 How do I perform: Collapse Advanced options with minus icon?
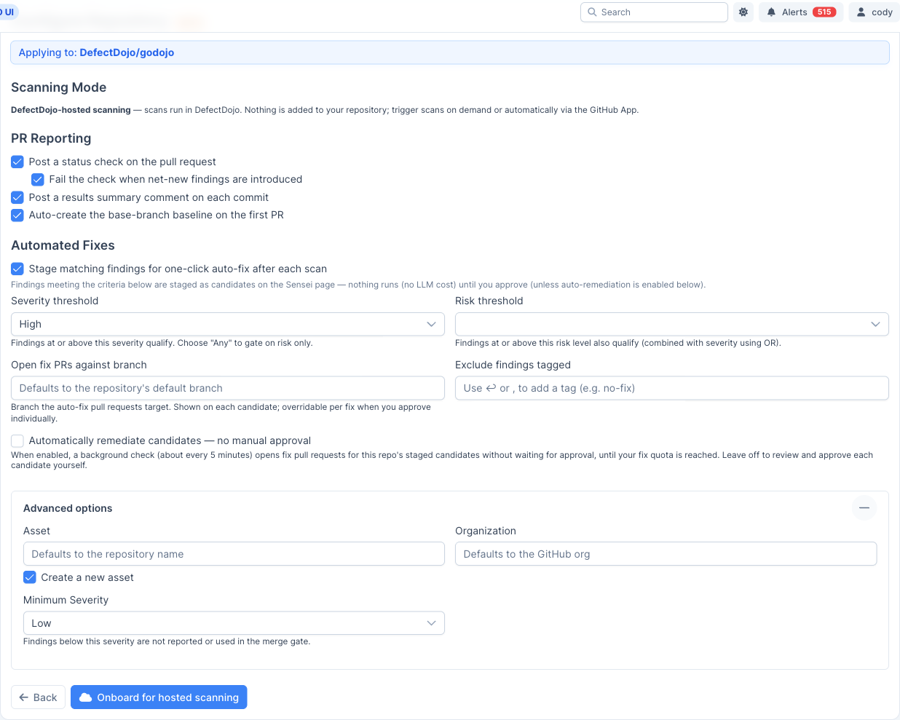point(864,508)
